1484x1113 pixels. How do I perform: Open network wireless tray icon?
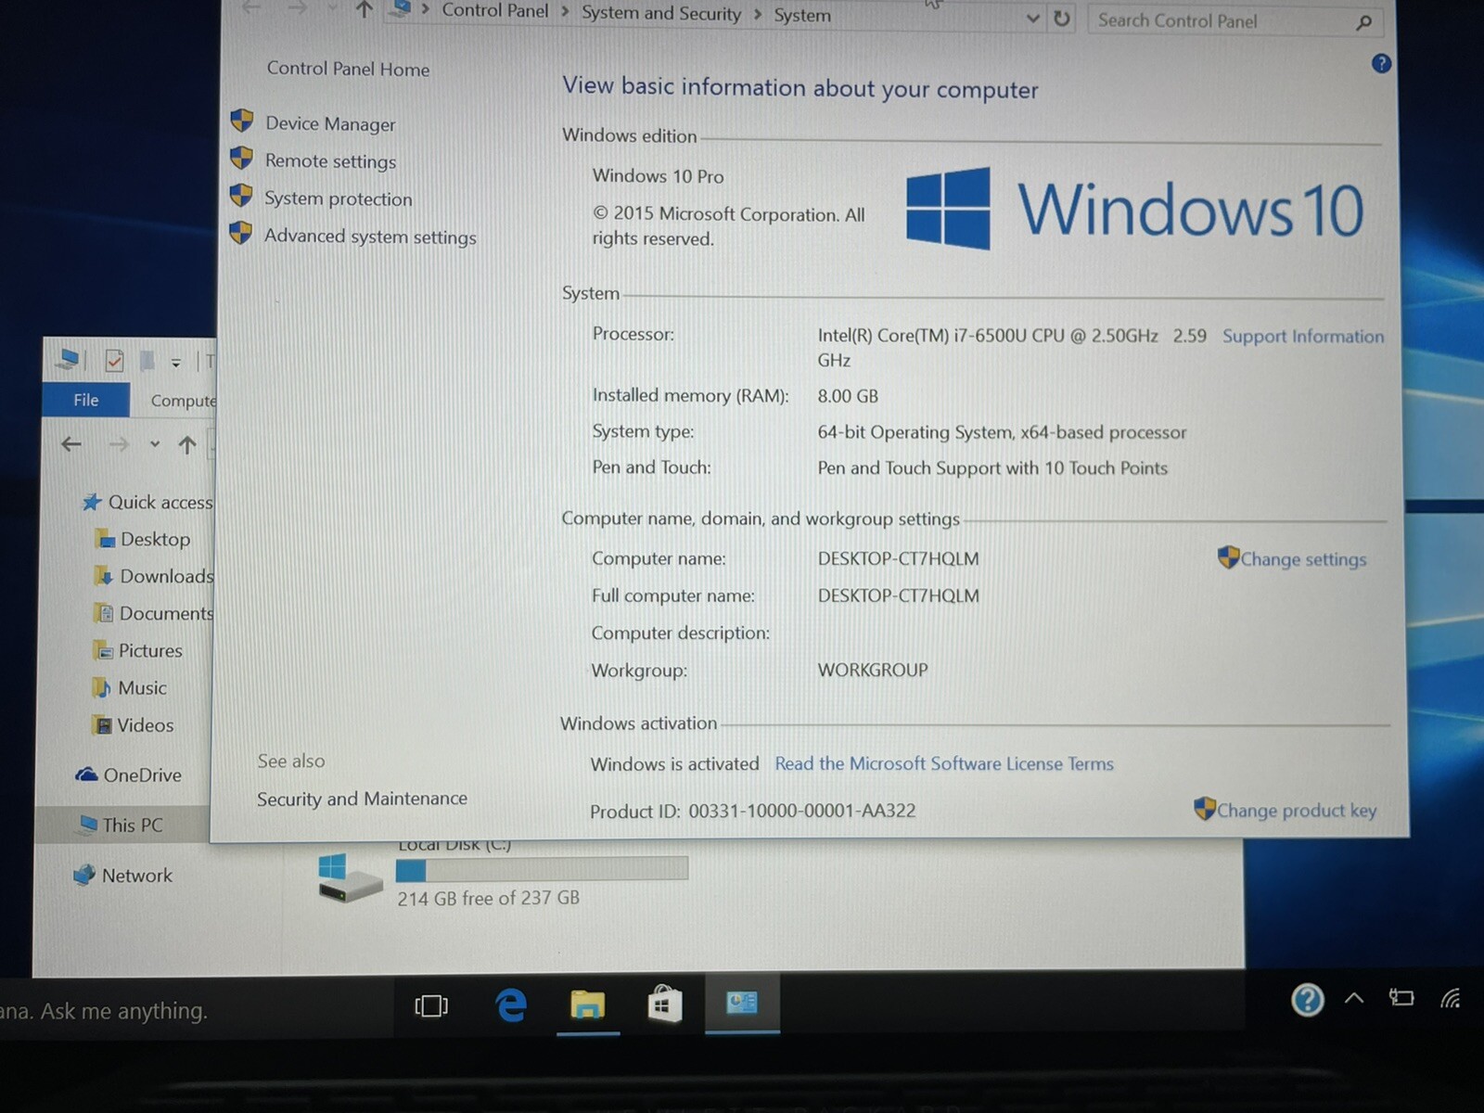[1450, 998]
